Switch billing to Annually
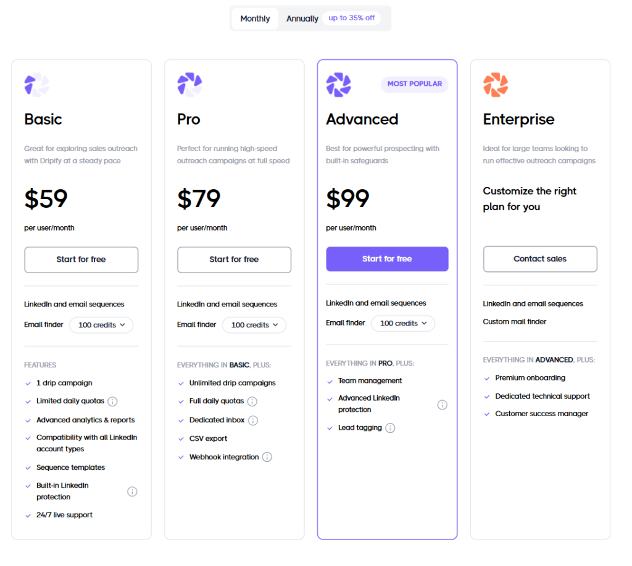Viewport: 632px width, 566px height. click(302, 18)
